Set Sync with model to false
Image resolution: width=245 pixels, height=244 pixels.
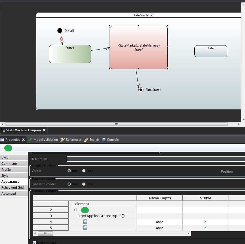pyautogui.click(x=84, y=184)
